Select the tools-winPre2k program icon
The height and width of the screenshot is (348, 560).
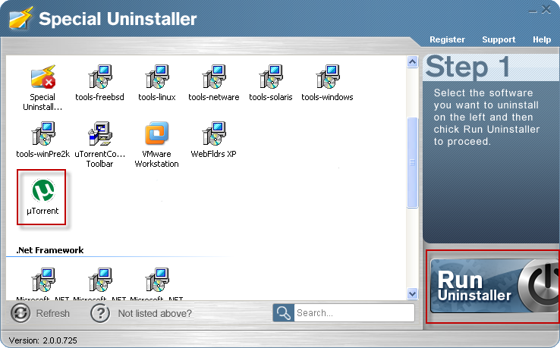(x=42, y=133)
